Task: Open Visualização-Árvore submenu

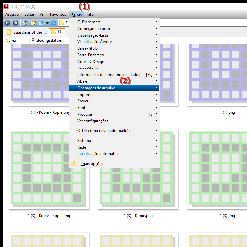Action: tap(114, 42)
